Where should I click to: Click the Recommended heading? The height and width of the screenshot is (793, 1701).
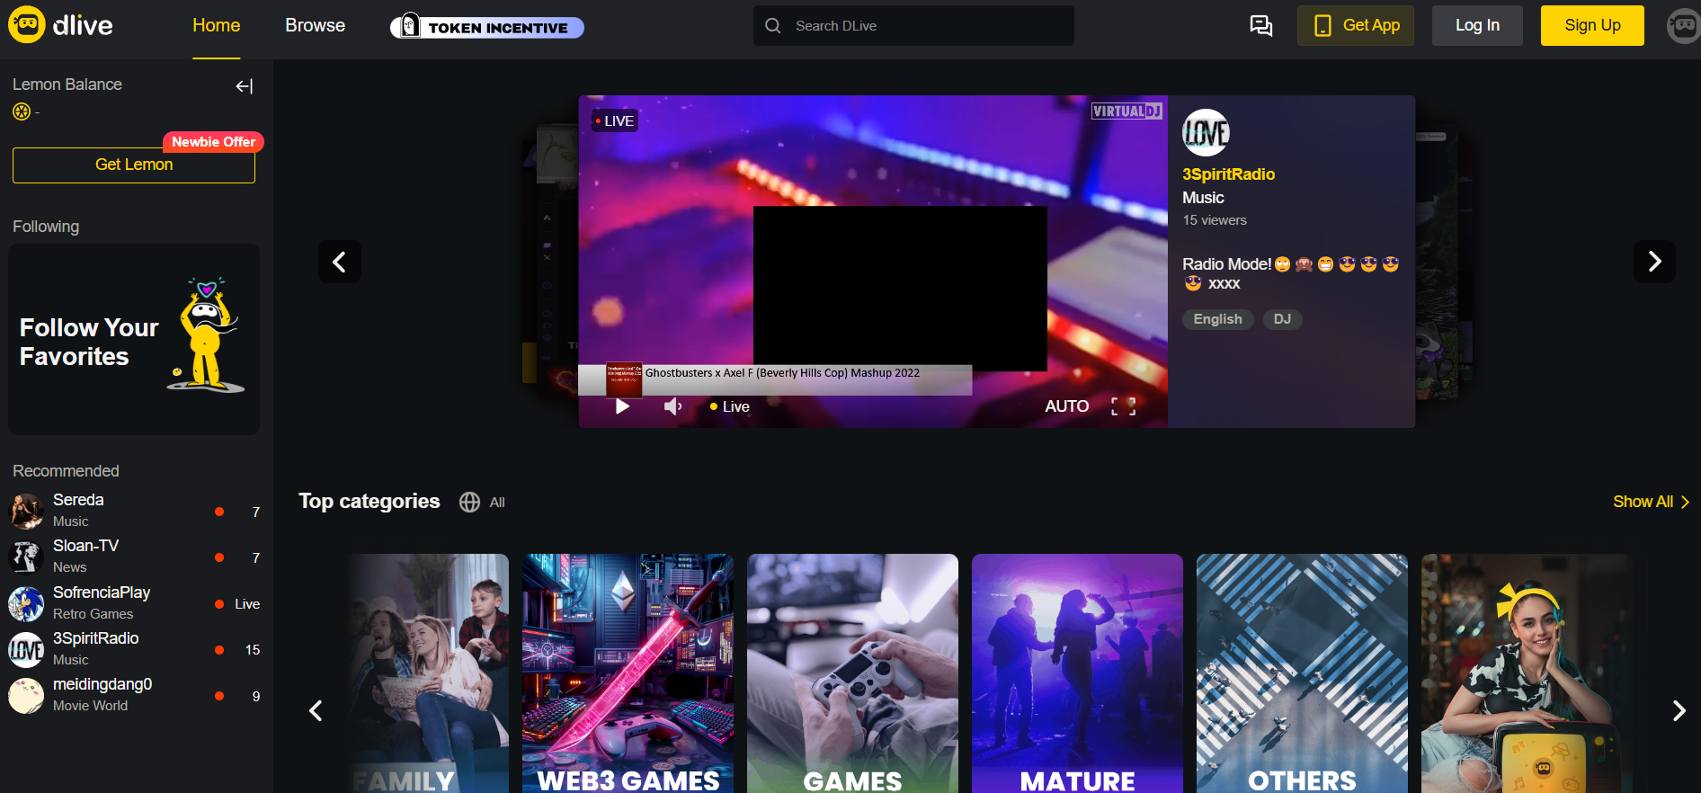click(66, 471)
